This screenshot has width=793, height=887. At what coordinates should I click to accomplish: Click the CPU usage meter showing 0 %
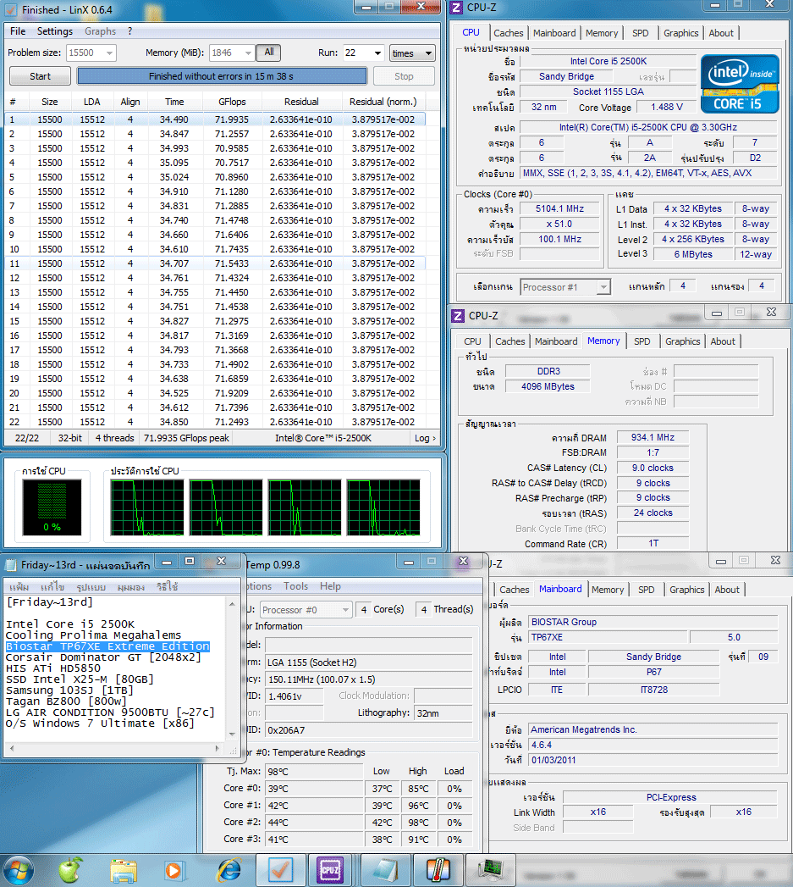pyautogui.click(x=52, y=507)
